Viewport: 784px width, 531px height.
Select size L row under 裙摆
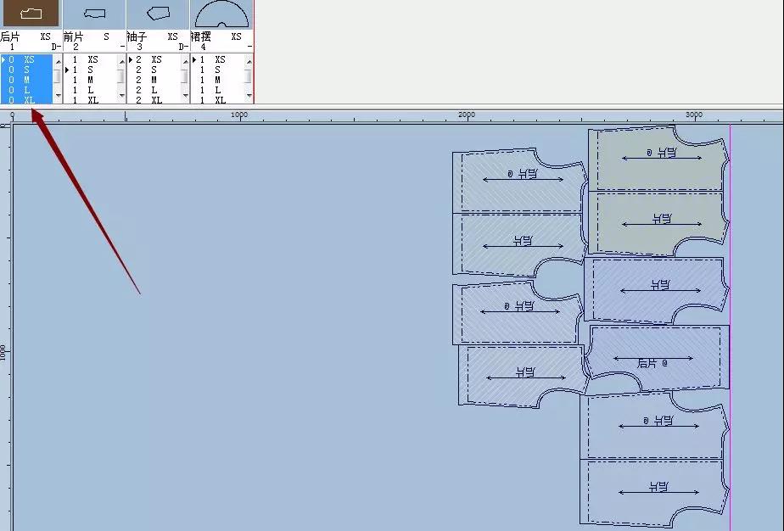218,90
